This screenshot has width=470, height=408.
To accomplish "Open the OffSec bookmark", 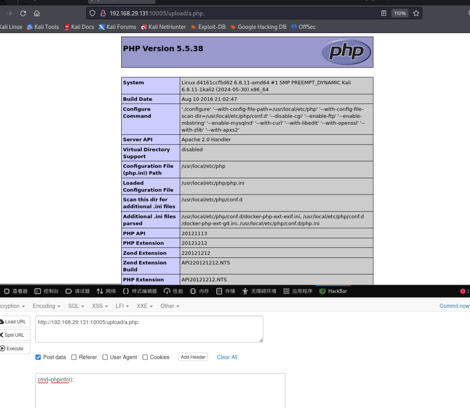I will pyautogui.click(x=303, y=27).
